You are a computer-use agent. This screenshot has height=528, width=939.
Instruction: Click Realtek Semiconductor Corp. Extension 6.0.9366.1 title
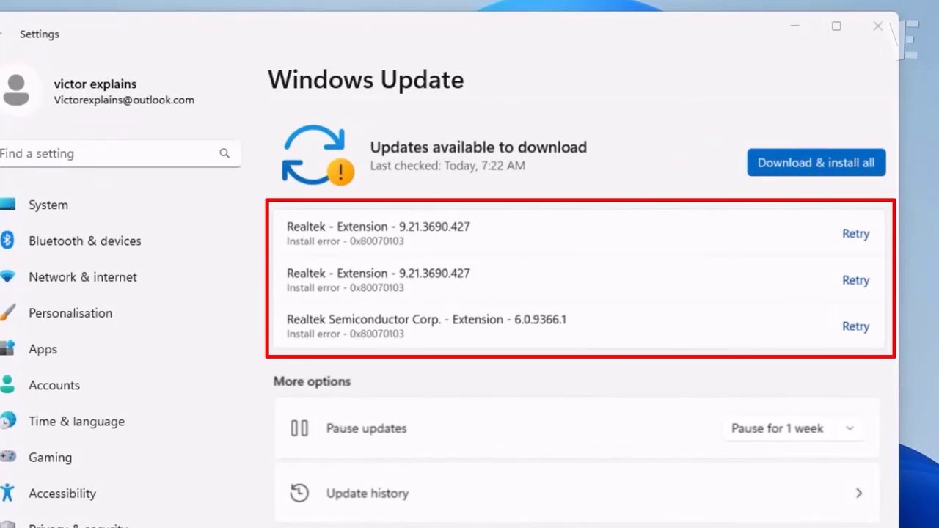[x=426, y=320]
